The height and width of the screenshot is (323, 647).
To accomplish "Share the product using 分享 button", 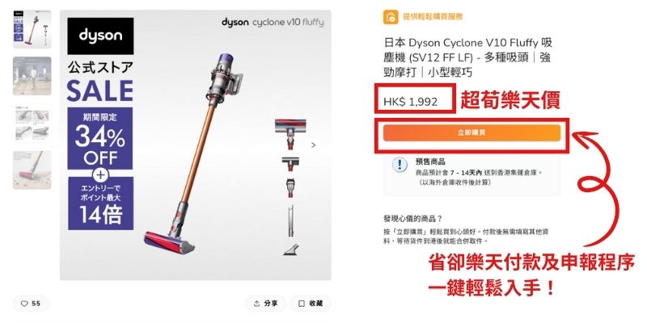I will (265, 304).
